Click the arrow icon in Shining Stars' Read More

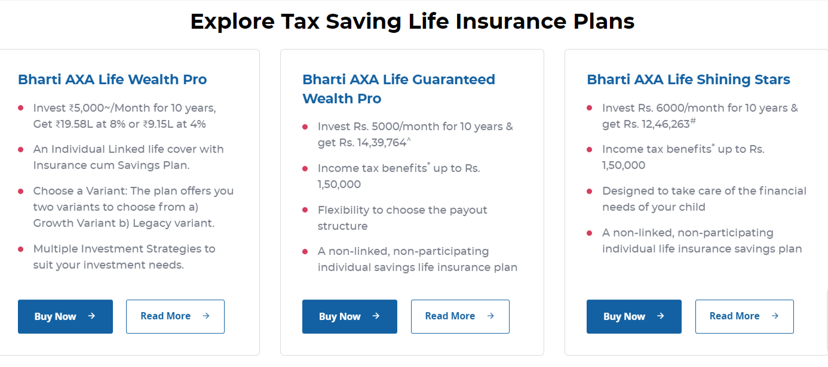pos(775,316)
